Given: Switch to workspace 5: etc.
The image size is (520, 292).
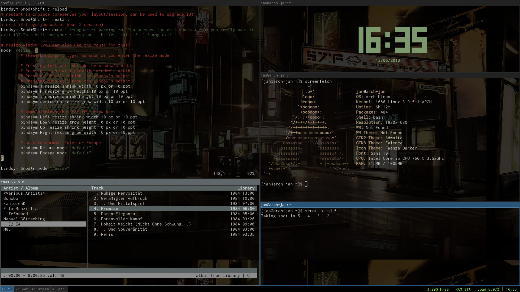Looking at the screenshot, I should (x=59, y=289).
